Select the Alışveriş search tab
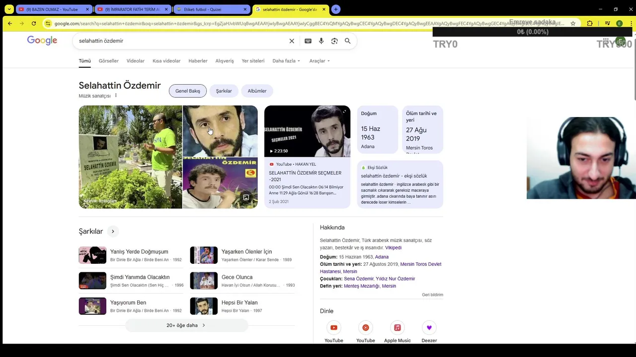 coord(225,61)
